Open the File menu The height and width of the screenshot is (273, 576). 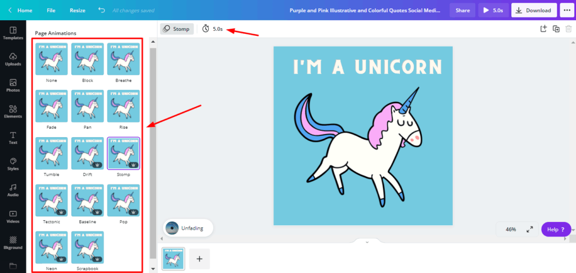pos(51,10)
